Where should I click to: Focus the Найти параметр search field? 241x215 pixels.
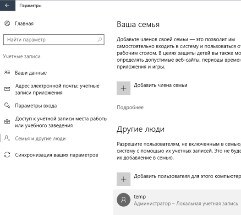54,40
